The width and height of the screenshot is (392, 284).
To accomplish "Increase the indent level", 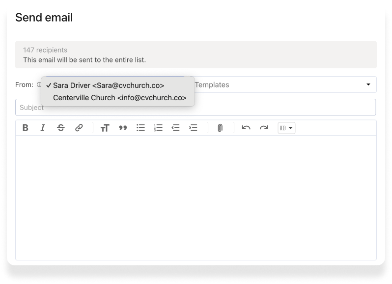I will click(193, 128).
